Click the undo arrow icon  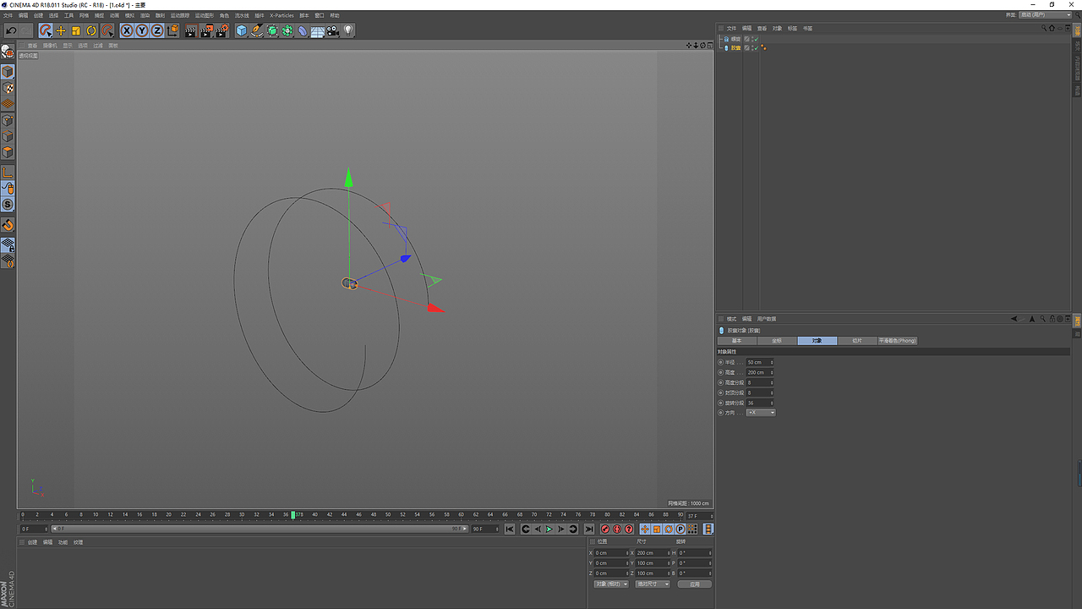(11, 30)
